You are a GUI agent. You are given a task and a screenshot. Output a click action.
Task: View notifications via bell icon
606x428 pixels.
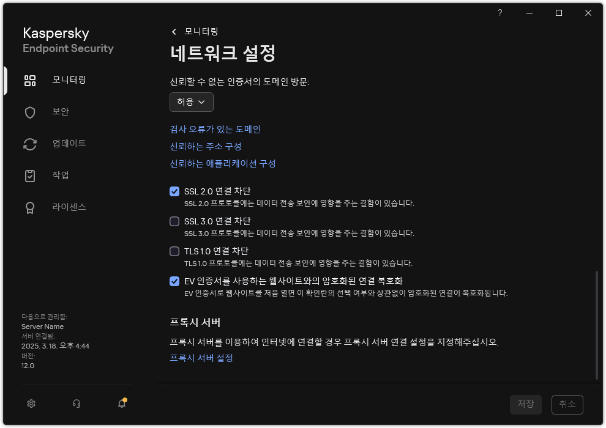coord(121,404)
